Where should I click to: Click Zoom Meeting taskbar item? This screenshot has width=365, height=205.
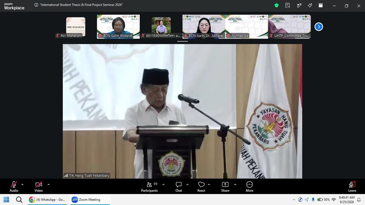tap(91, 200)
